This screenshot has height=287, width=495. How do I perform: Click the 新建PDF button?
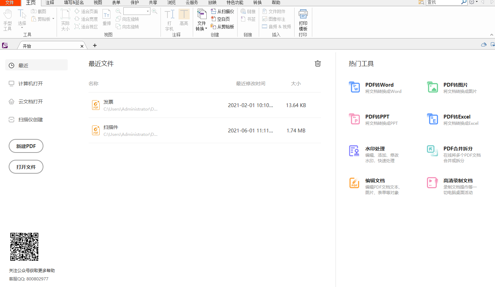coord(26,146)
